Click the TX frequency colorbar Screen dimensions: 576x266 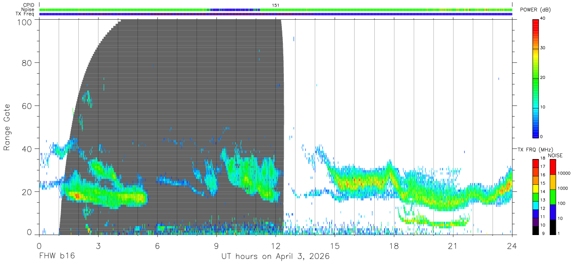536,197
